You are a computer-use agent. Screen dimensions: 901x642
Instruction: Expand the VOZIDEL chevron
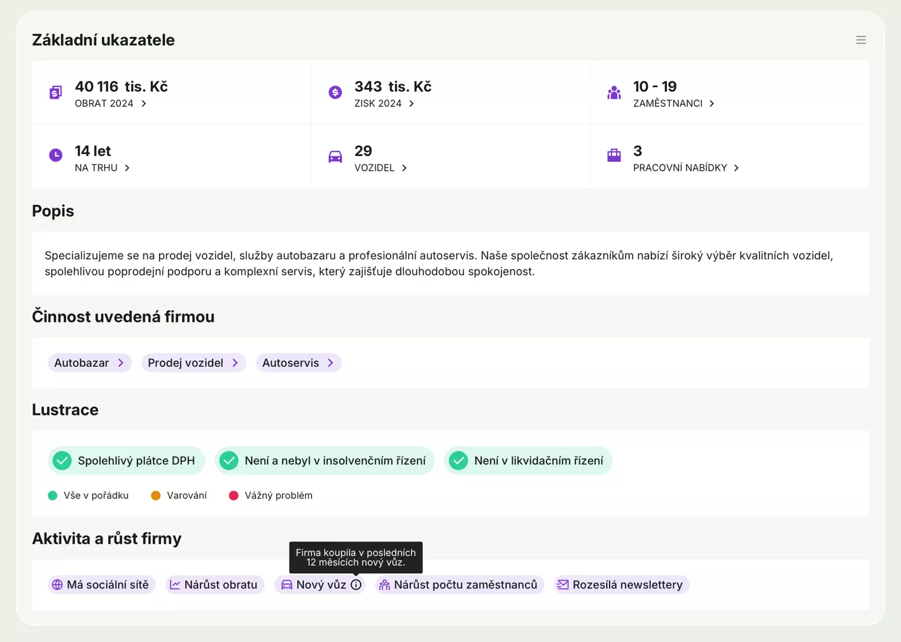point(404,168)
